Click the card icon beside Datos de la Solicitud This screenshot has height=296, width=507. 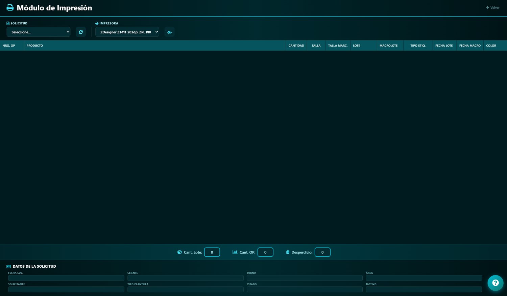click(x=9, y=266)
